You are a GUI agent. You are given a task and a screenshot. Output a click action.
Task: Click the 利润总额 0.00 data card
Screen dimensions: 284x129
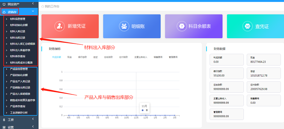227,59
